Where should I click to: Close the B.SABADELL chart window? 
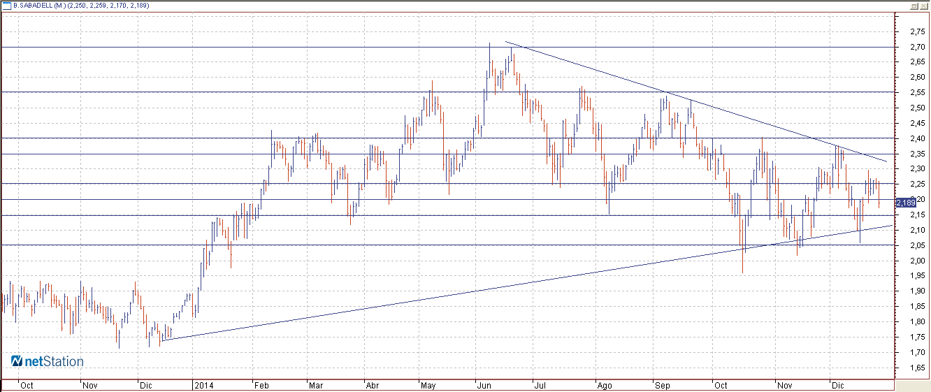(x=923, y=5)
